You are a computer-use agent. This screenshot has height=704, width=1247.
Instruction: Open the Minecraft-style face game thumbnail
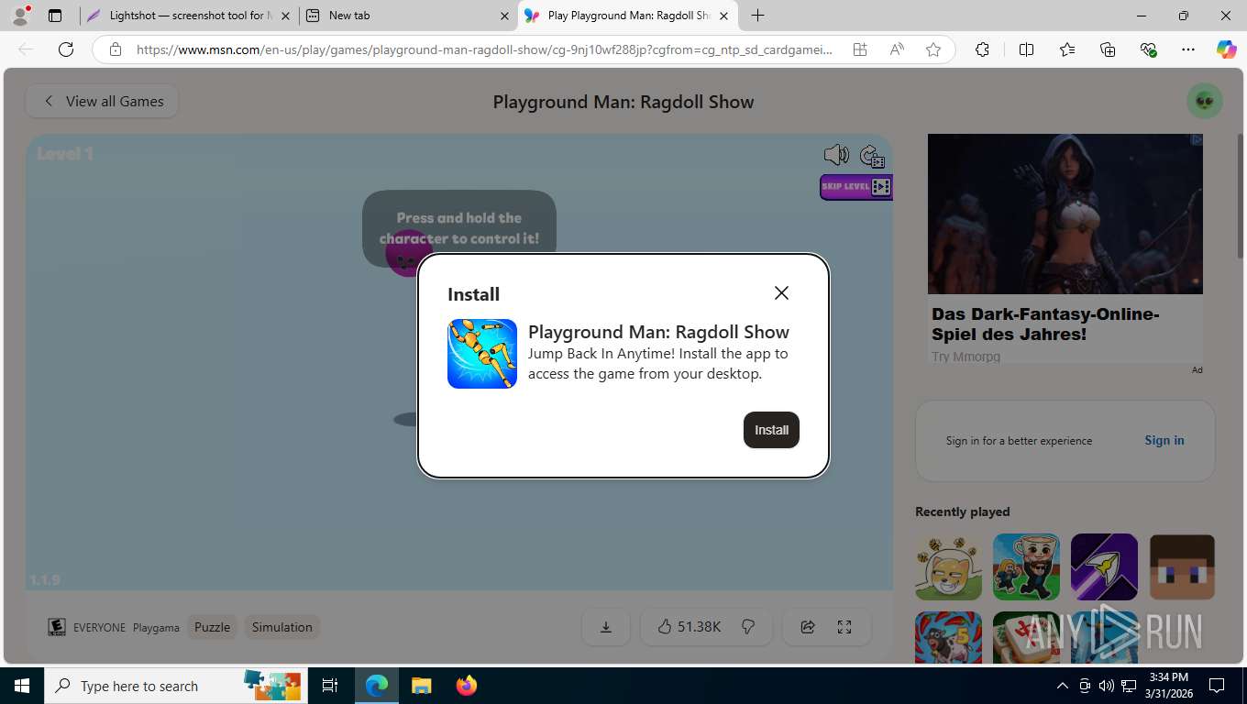(x=1182, y=567)
